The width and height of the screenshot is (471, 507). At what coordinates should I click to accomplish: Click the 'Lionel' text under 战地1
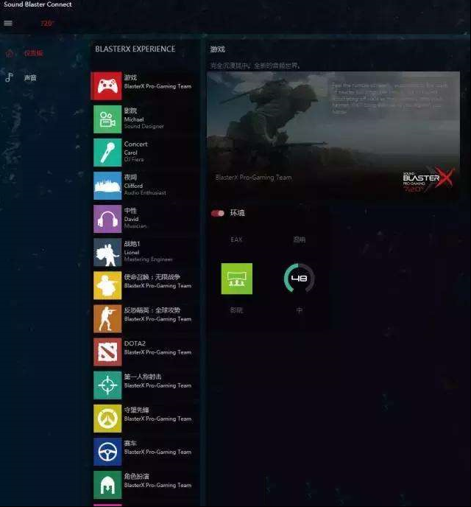point(132,252)
